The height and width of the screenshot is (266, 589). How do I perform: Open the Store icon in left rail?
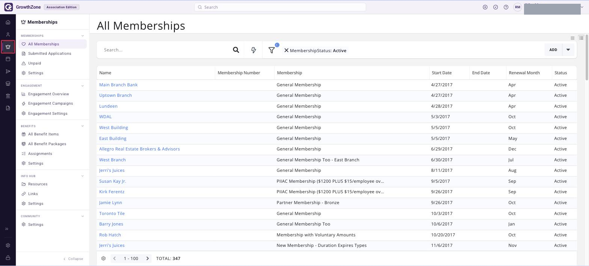pos(8,84)
